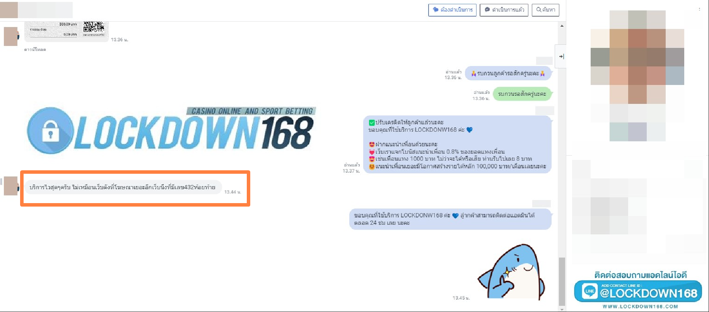This screenshot has height=312, width=709.
Task: Click the scrollbar up arrow
Action: (562, 26)
